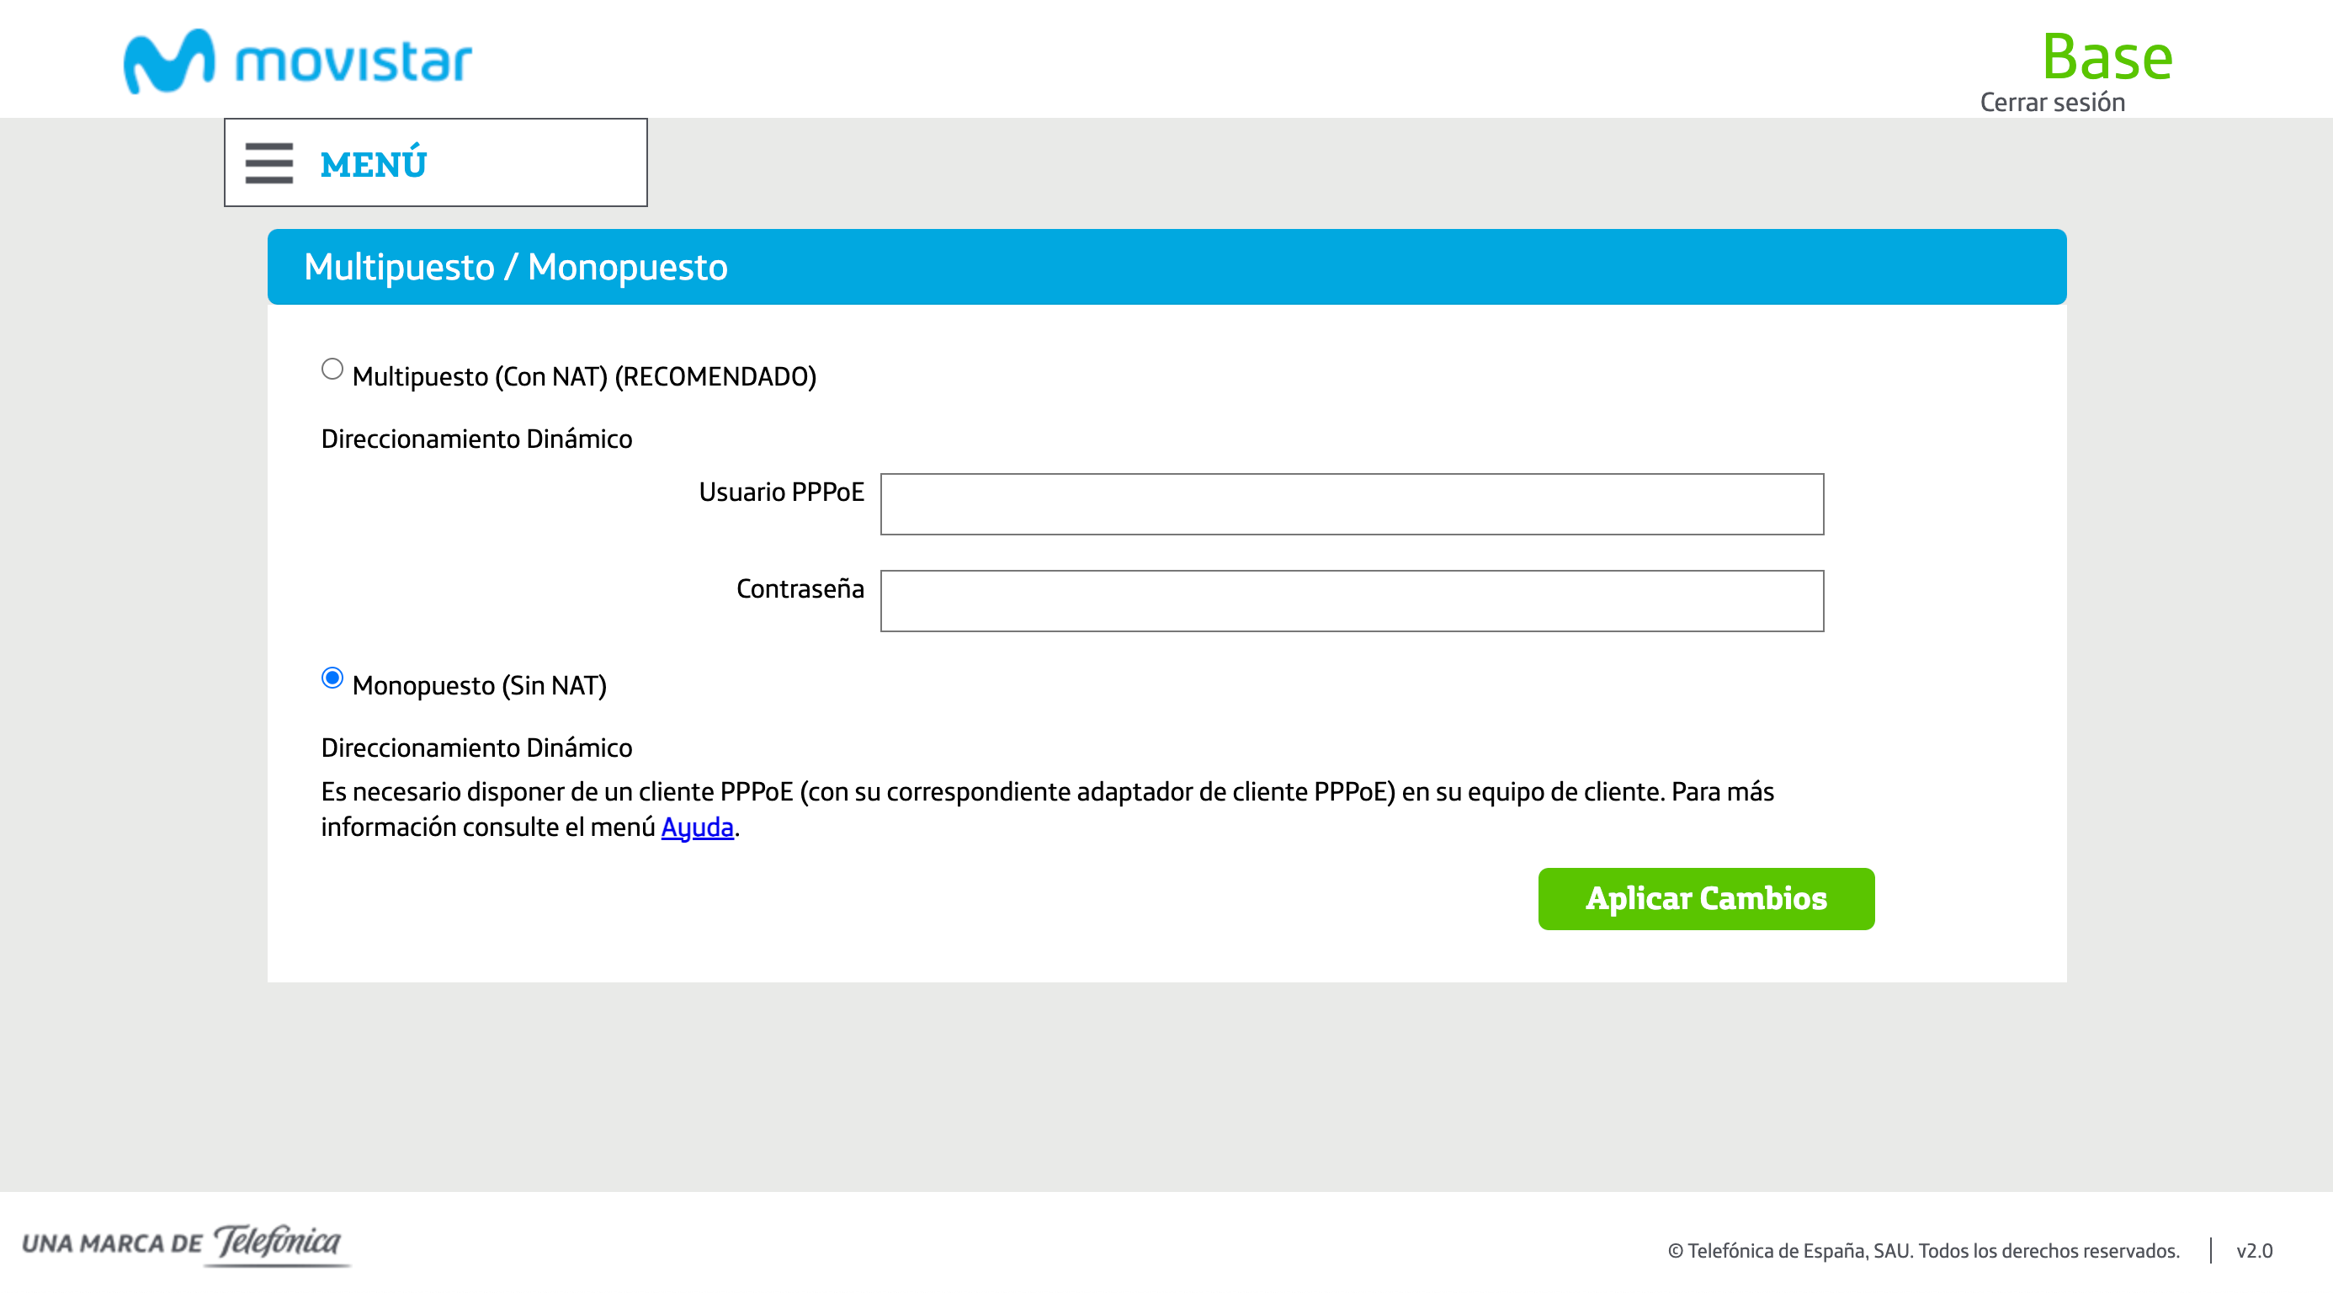The image size is (2333, 1293).
Task: Log out via Cerrar sesión
Action: click(x=2051, y=103)
